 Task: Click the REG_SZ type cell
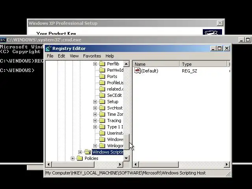click(189, 71)
